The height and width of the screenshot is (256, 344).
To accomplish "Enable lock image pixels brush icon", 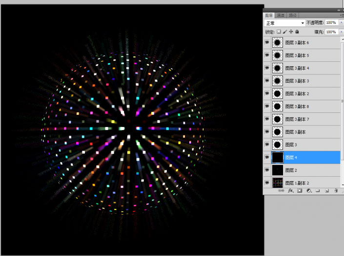I will [x=285, y=32].
